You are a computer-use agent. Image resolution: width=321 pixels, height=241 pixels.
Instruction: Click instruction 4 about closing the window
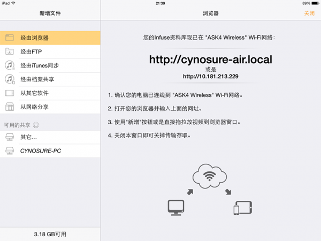tap(149, 135)
